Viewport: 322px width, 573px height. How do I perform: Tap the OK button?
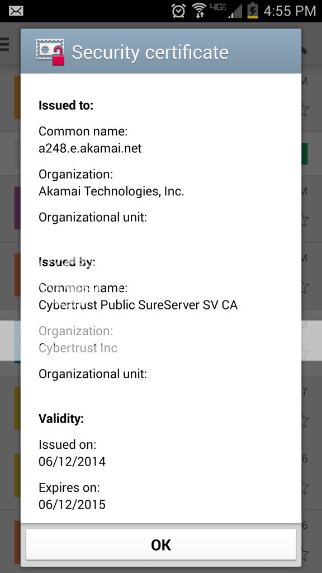pyautogui.click(x=161, y=544)
